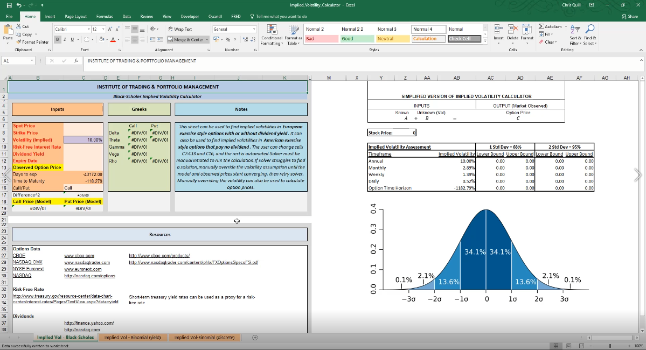
Task: Click the Share button
Action: click(629, 16)
